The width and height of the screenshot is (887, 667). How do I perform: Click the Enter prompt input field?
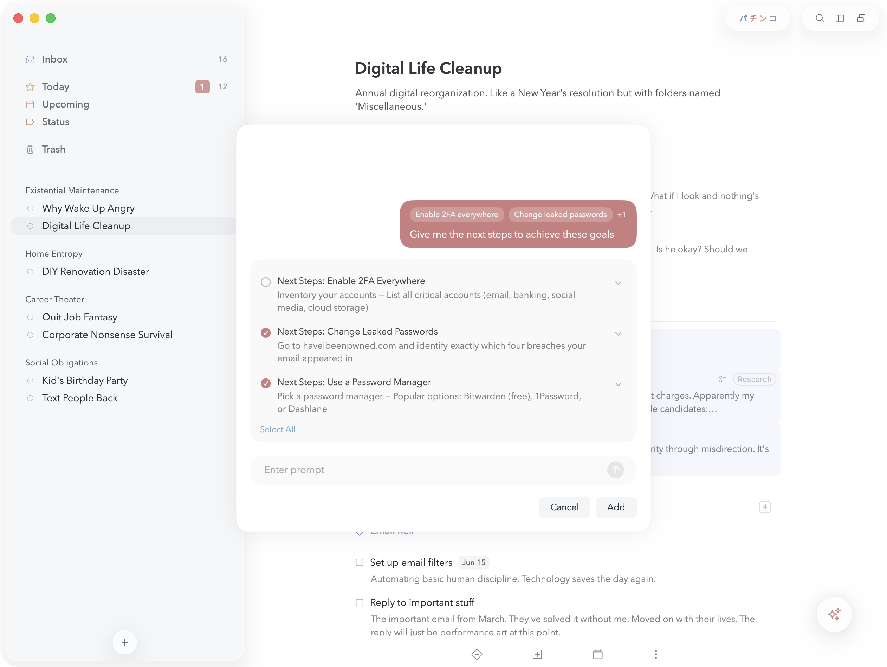pyautogui.click(x=401, y=470)
